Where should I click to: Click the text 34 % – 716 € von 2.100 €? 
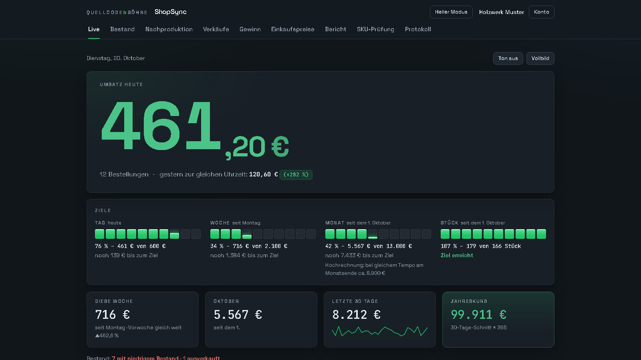click(249, 246)
